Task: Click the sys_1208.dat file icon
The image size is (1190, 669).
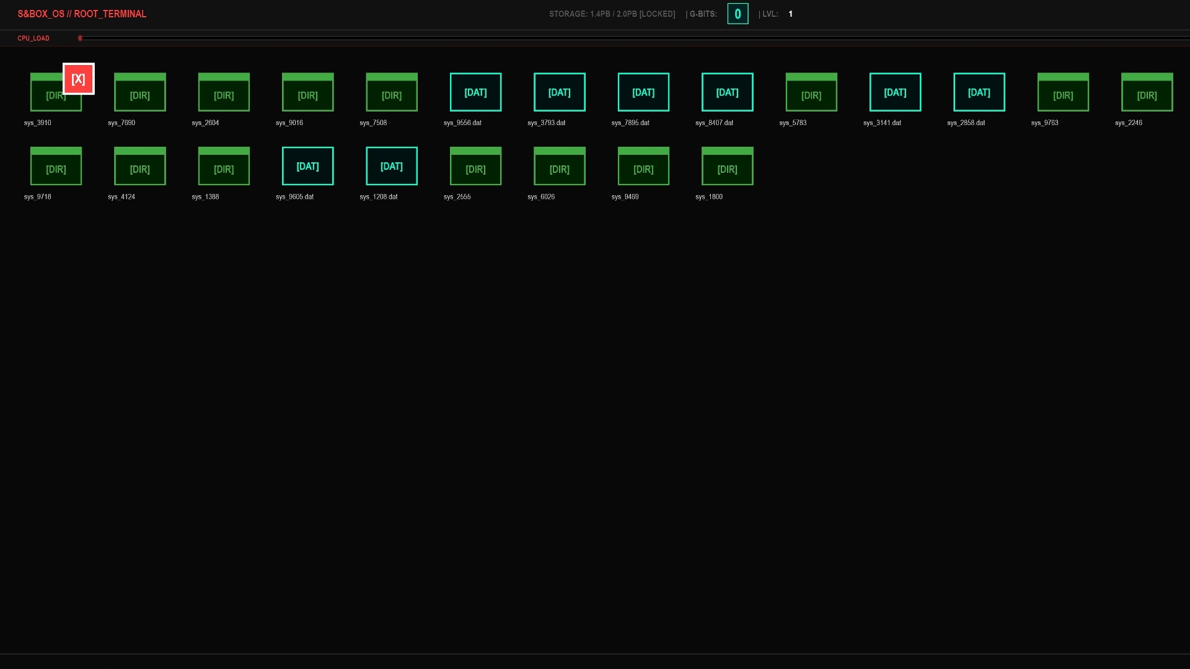Action: [391, 166]
